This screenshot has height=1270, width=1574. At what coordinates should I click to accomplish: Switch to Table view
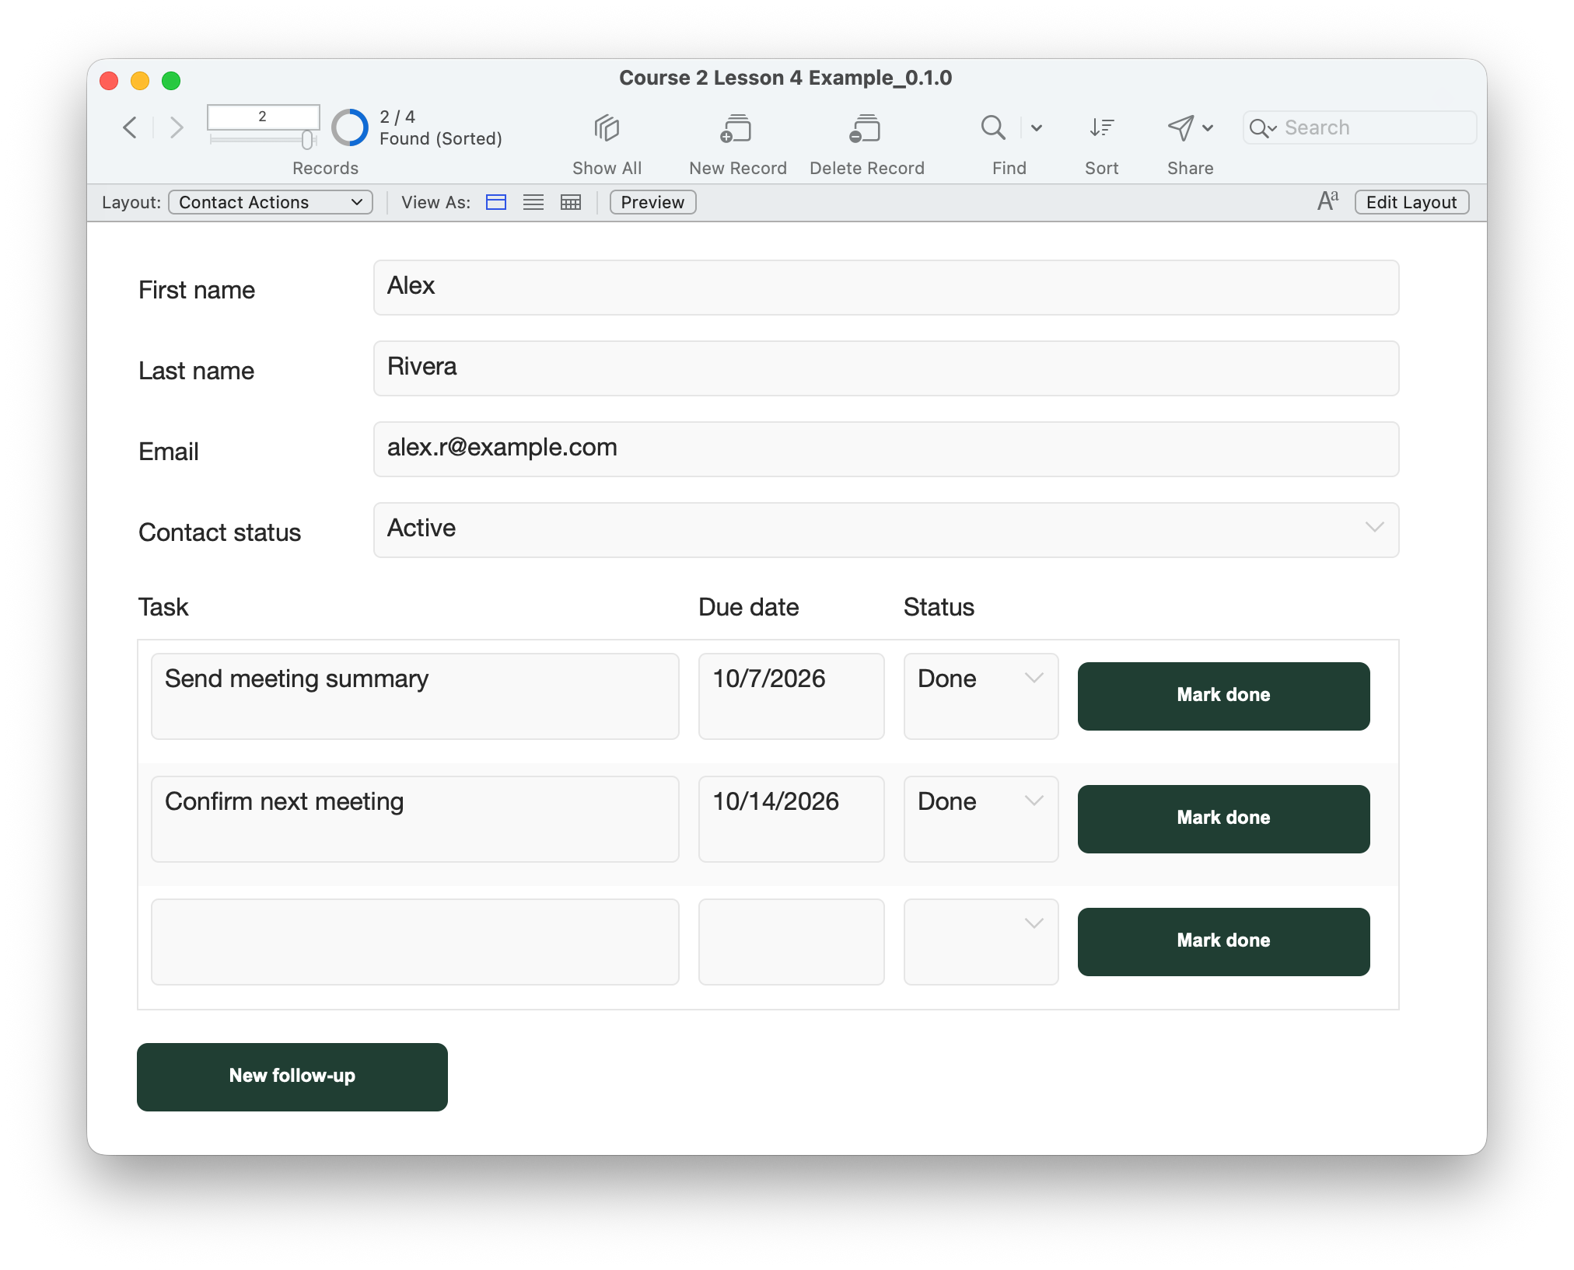coord(571,202)
